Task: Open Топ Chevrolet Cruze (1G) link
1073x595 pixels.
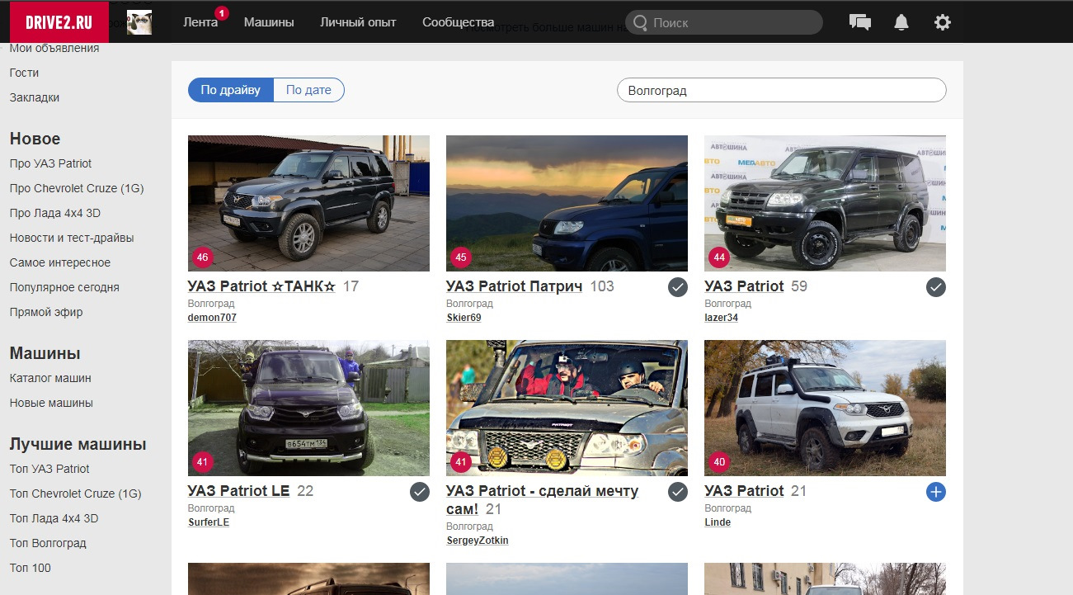Action: coord(76,493)
